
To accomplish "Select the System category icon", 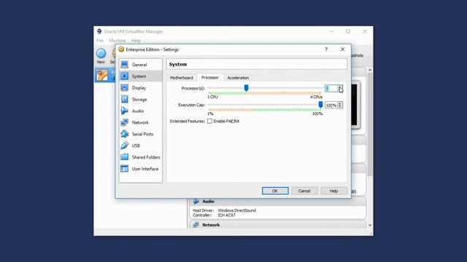I will tap(125, 76).
